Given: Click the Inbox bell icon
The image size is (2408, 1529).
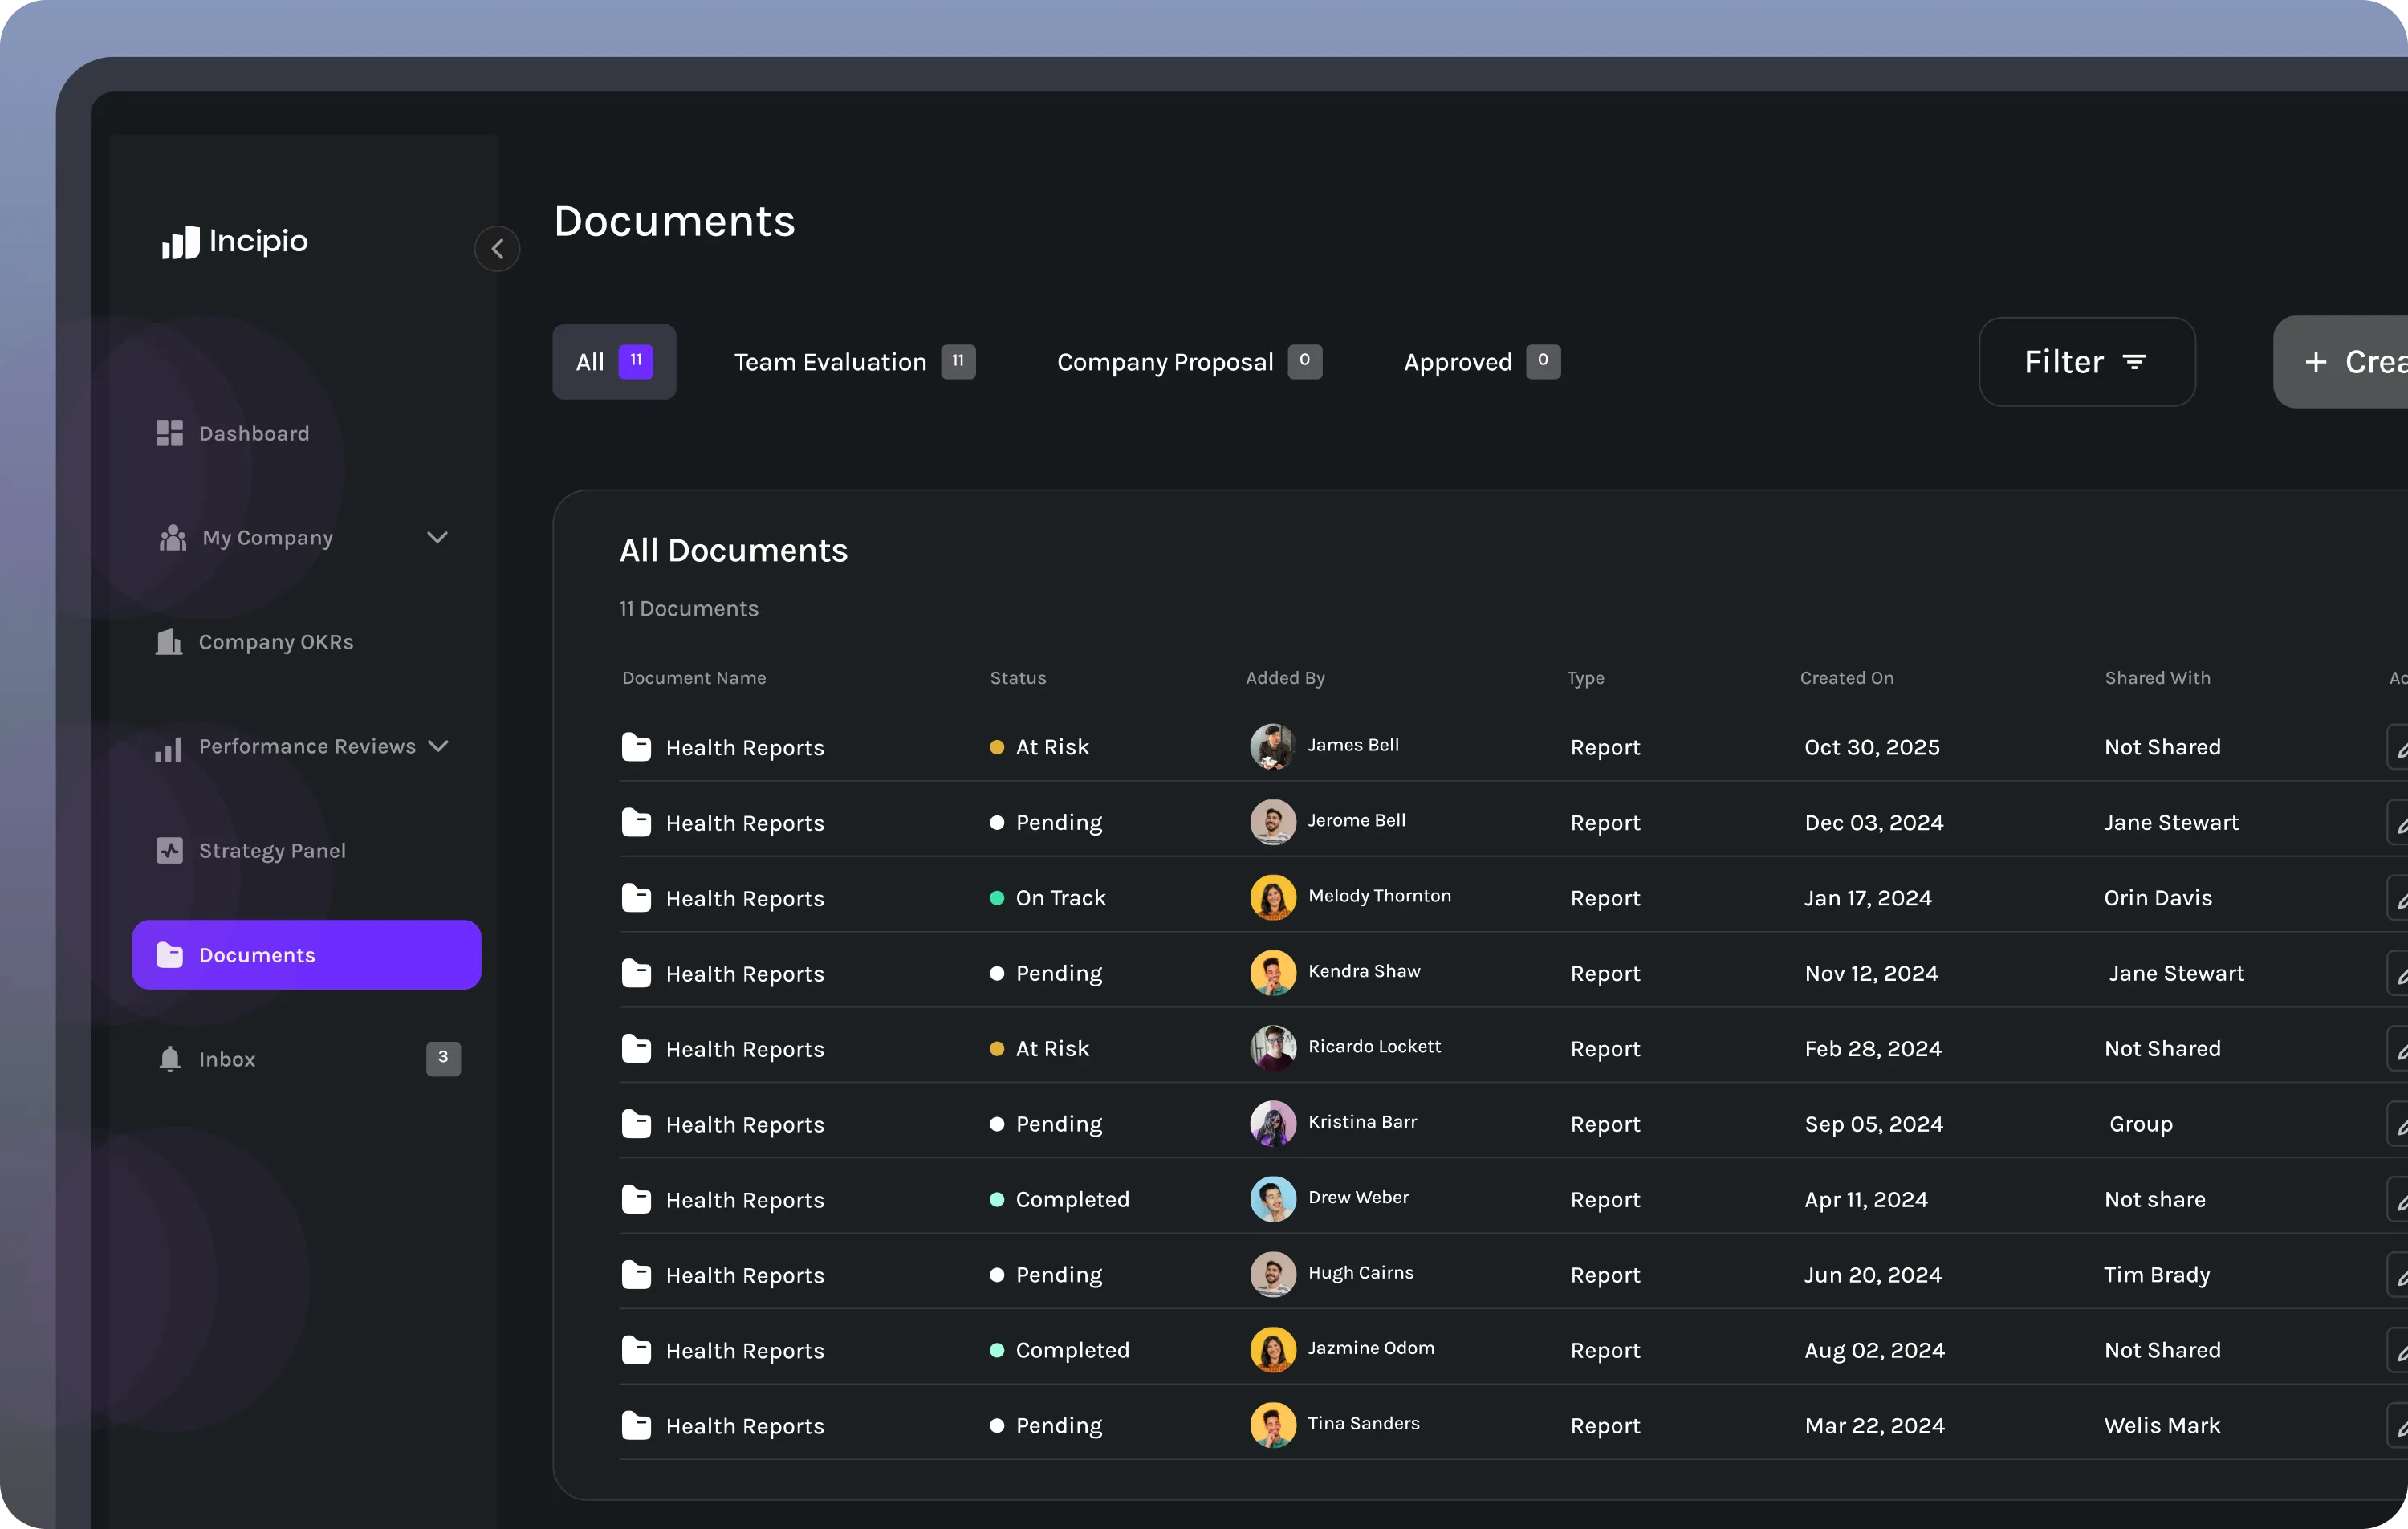Looking at the screenshot, I should 169,1059.
